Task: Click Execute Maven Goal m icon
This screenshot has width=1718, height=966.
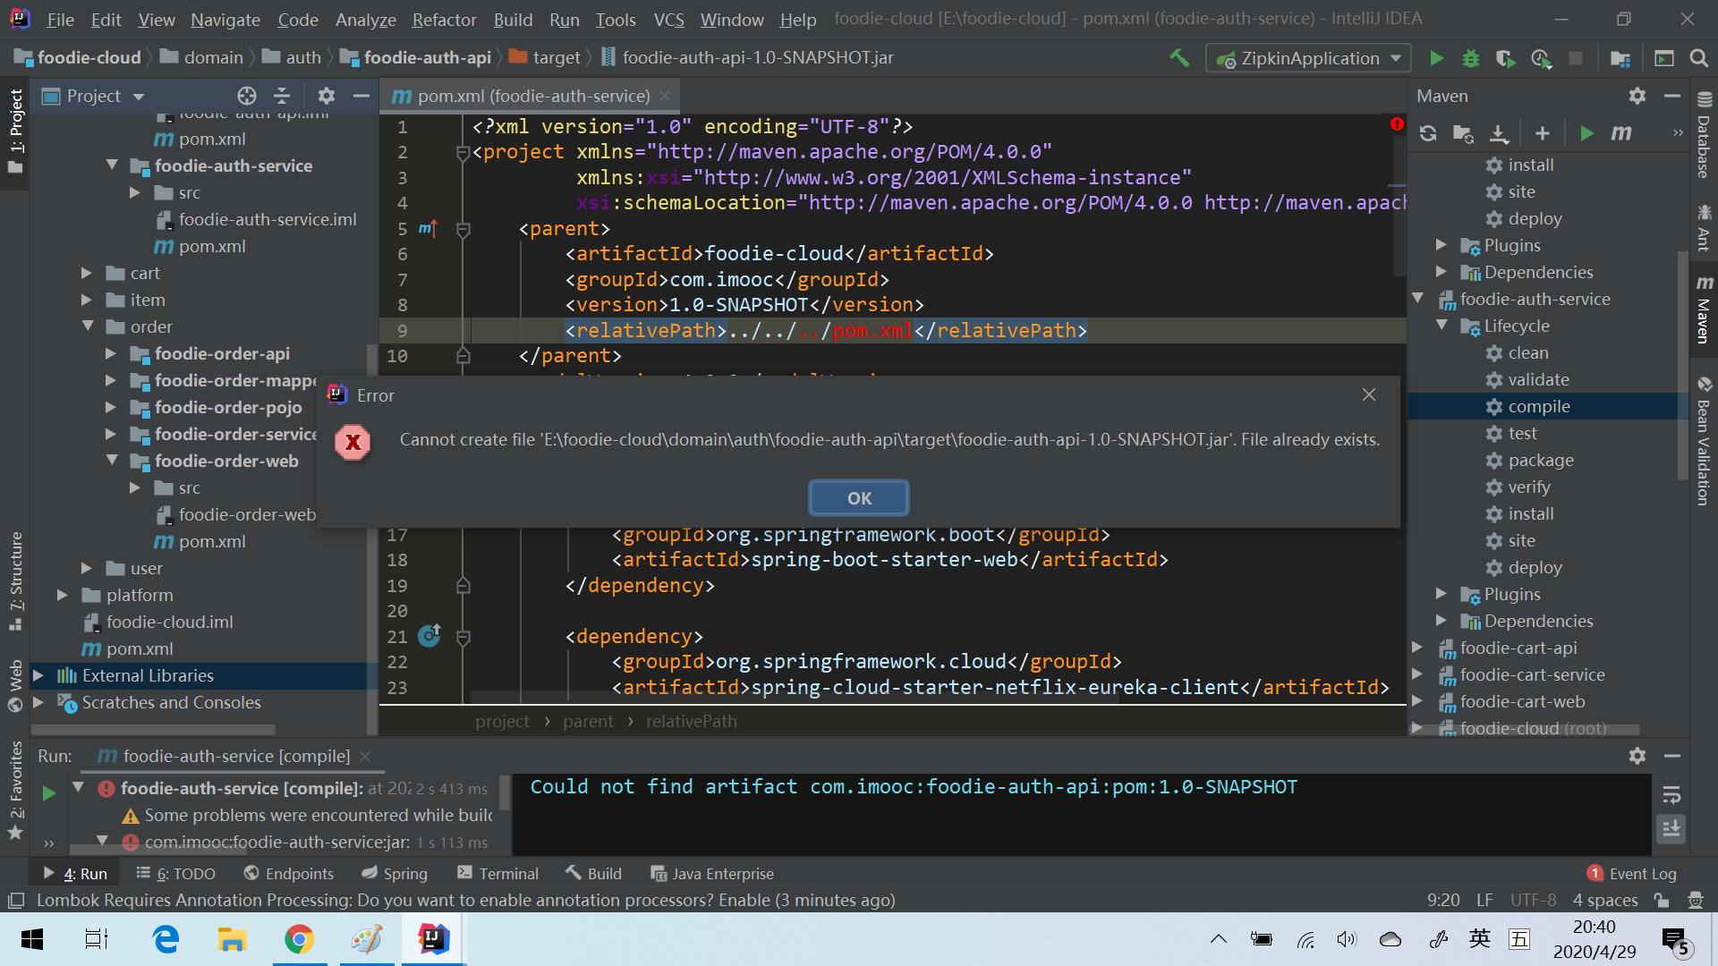Action: point(1620,133)
